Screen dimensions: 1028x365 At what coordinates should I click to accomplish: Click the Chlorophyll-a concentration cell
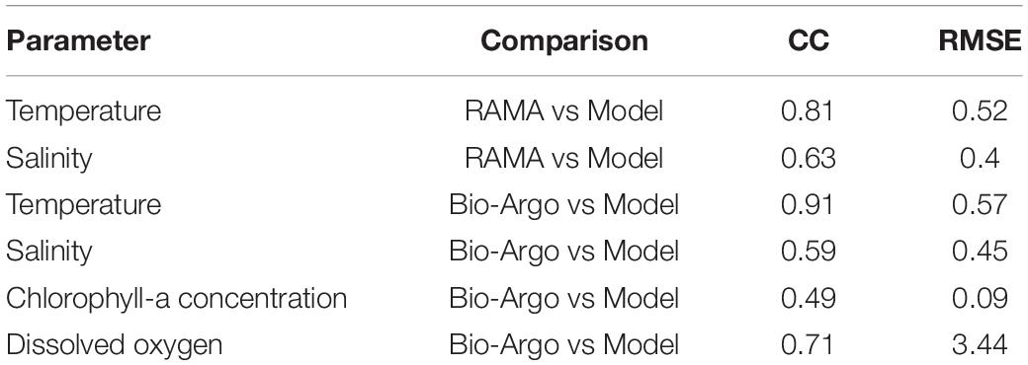(176, 298)
